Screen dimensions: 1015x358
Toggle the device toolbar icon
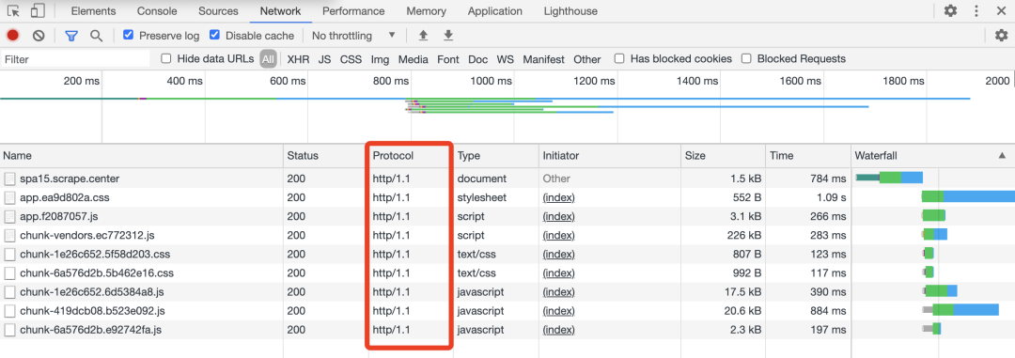point(38,11)
